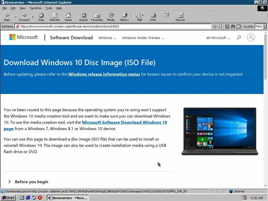Expand the All Microsoft dropdown
Screen dimensions: 268x201
pos(218,38)
